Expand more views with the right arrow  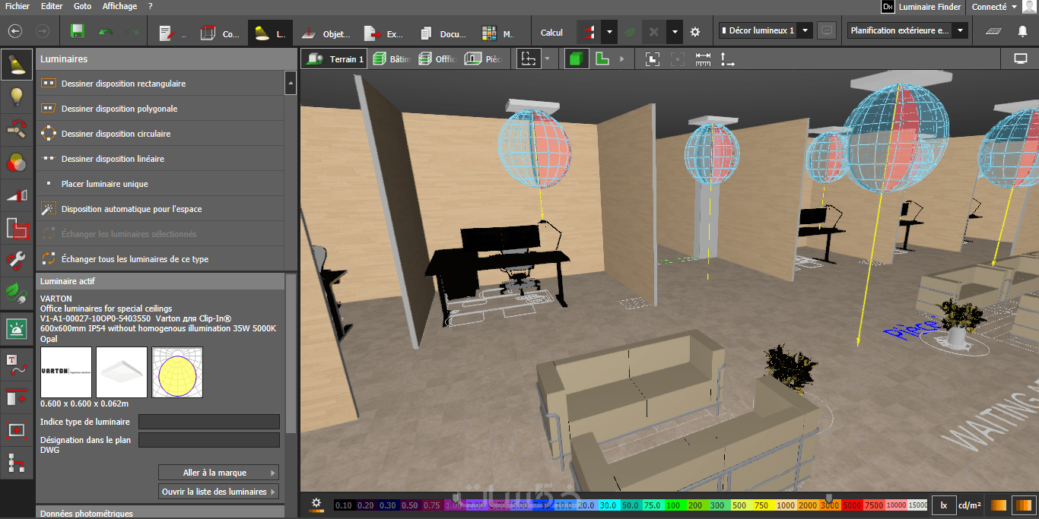pos(622,59)
